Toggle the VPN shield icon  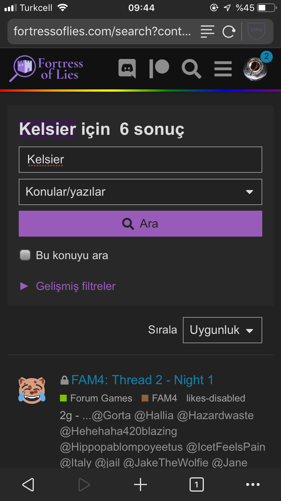(256, 31)
